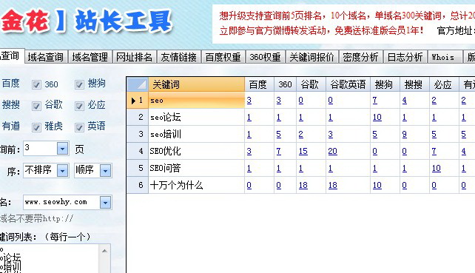Screen dimensions: 475x273
Task: Open the 百度 rank link for seo
Action: coord(249,101)
